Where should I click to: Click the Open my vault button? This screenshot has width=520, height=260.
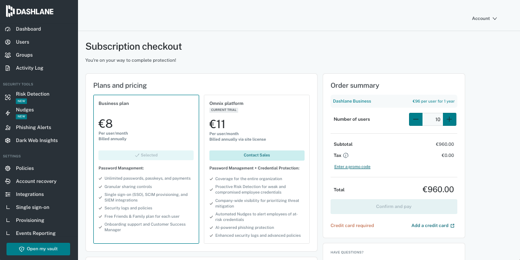38,249
